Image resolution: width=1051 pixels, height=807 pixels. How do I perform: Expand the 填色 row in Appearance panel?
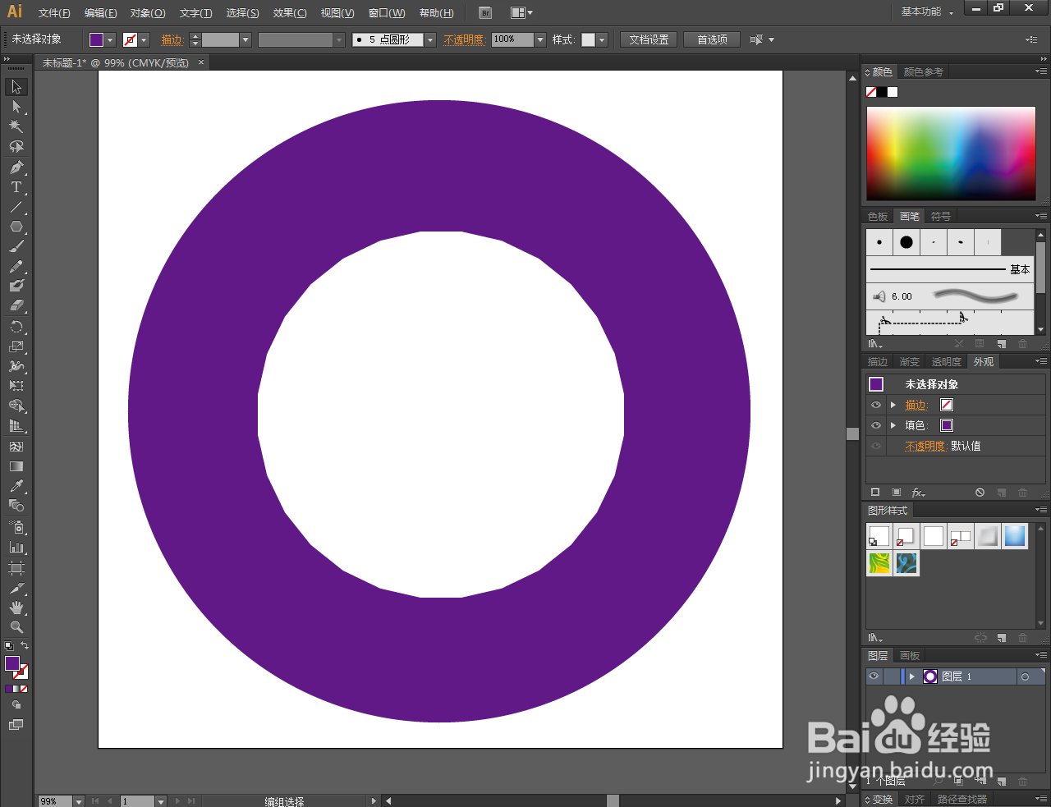coord(893,425)
